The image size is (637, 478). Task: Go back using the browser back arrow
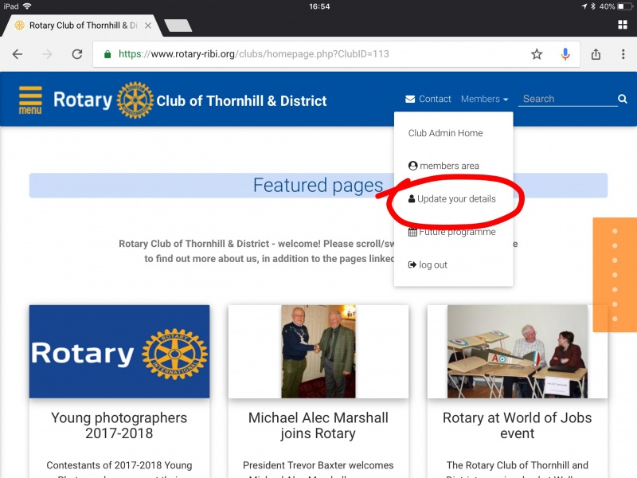coord(18,54)
